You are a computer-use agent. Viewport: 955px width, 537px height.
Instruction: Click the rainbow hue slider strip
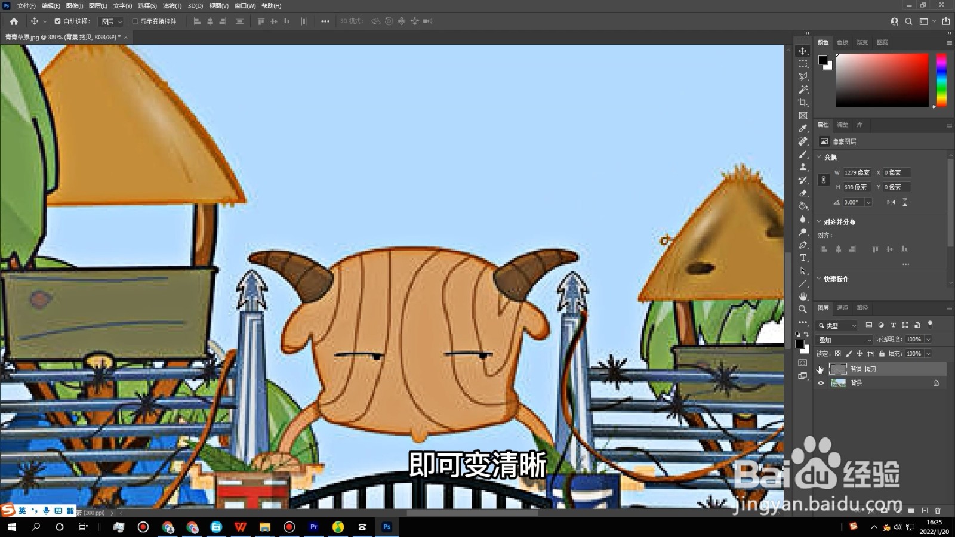coord(941,80)
